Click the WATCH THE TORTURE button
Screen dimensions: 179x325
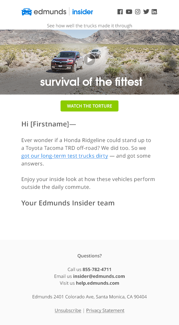point(89,106)
